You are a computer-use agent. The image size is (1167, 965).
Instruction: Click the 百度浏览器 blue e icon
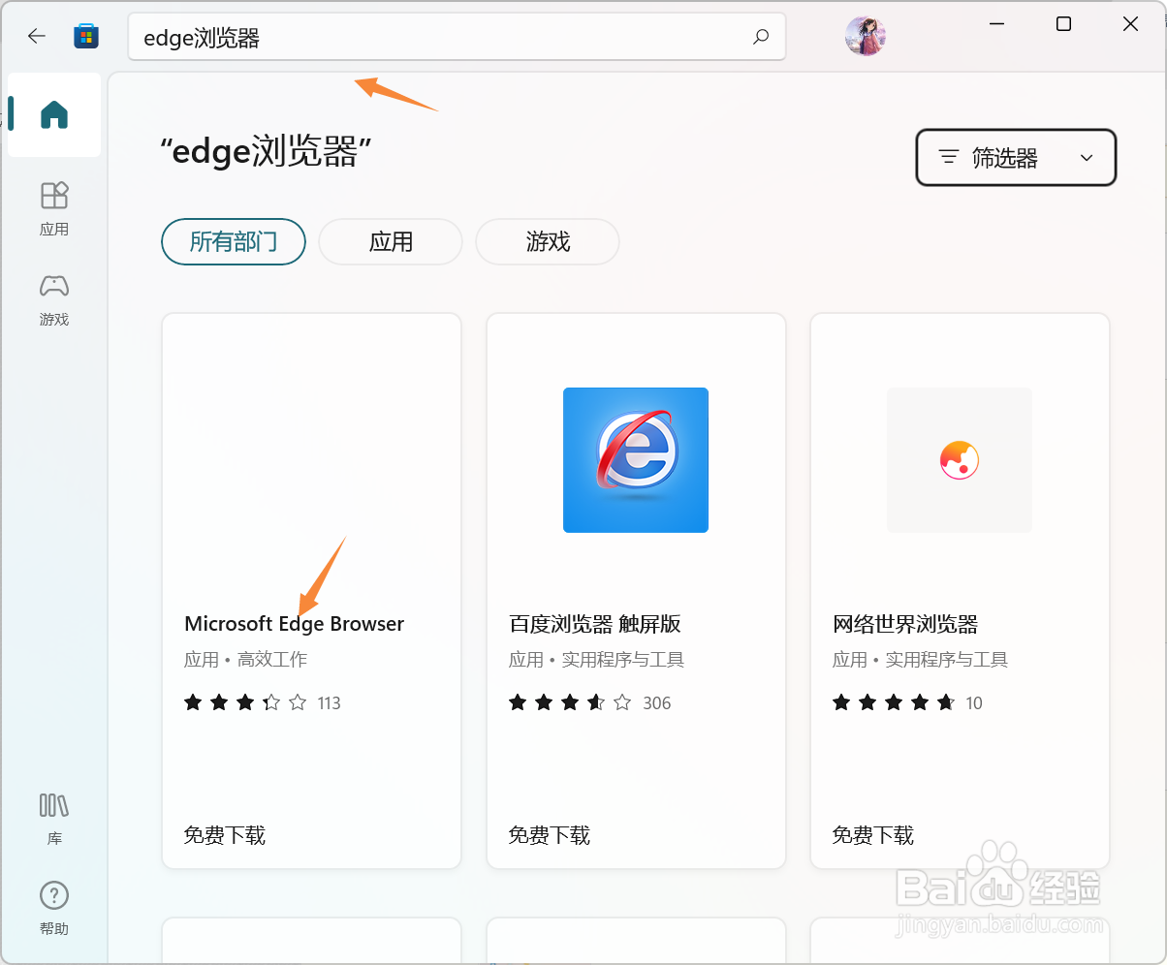(x=636, y=460)
